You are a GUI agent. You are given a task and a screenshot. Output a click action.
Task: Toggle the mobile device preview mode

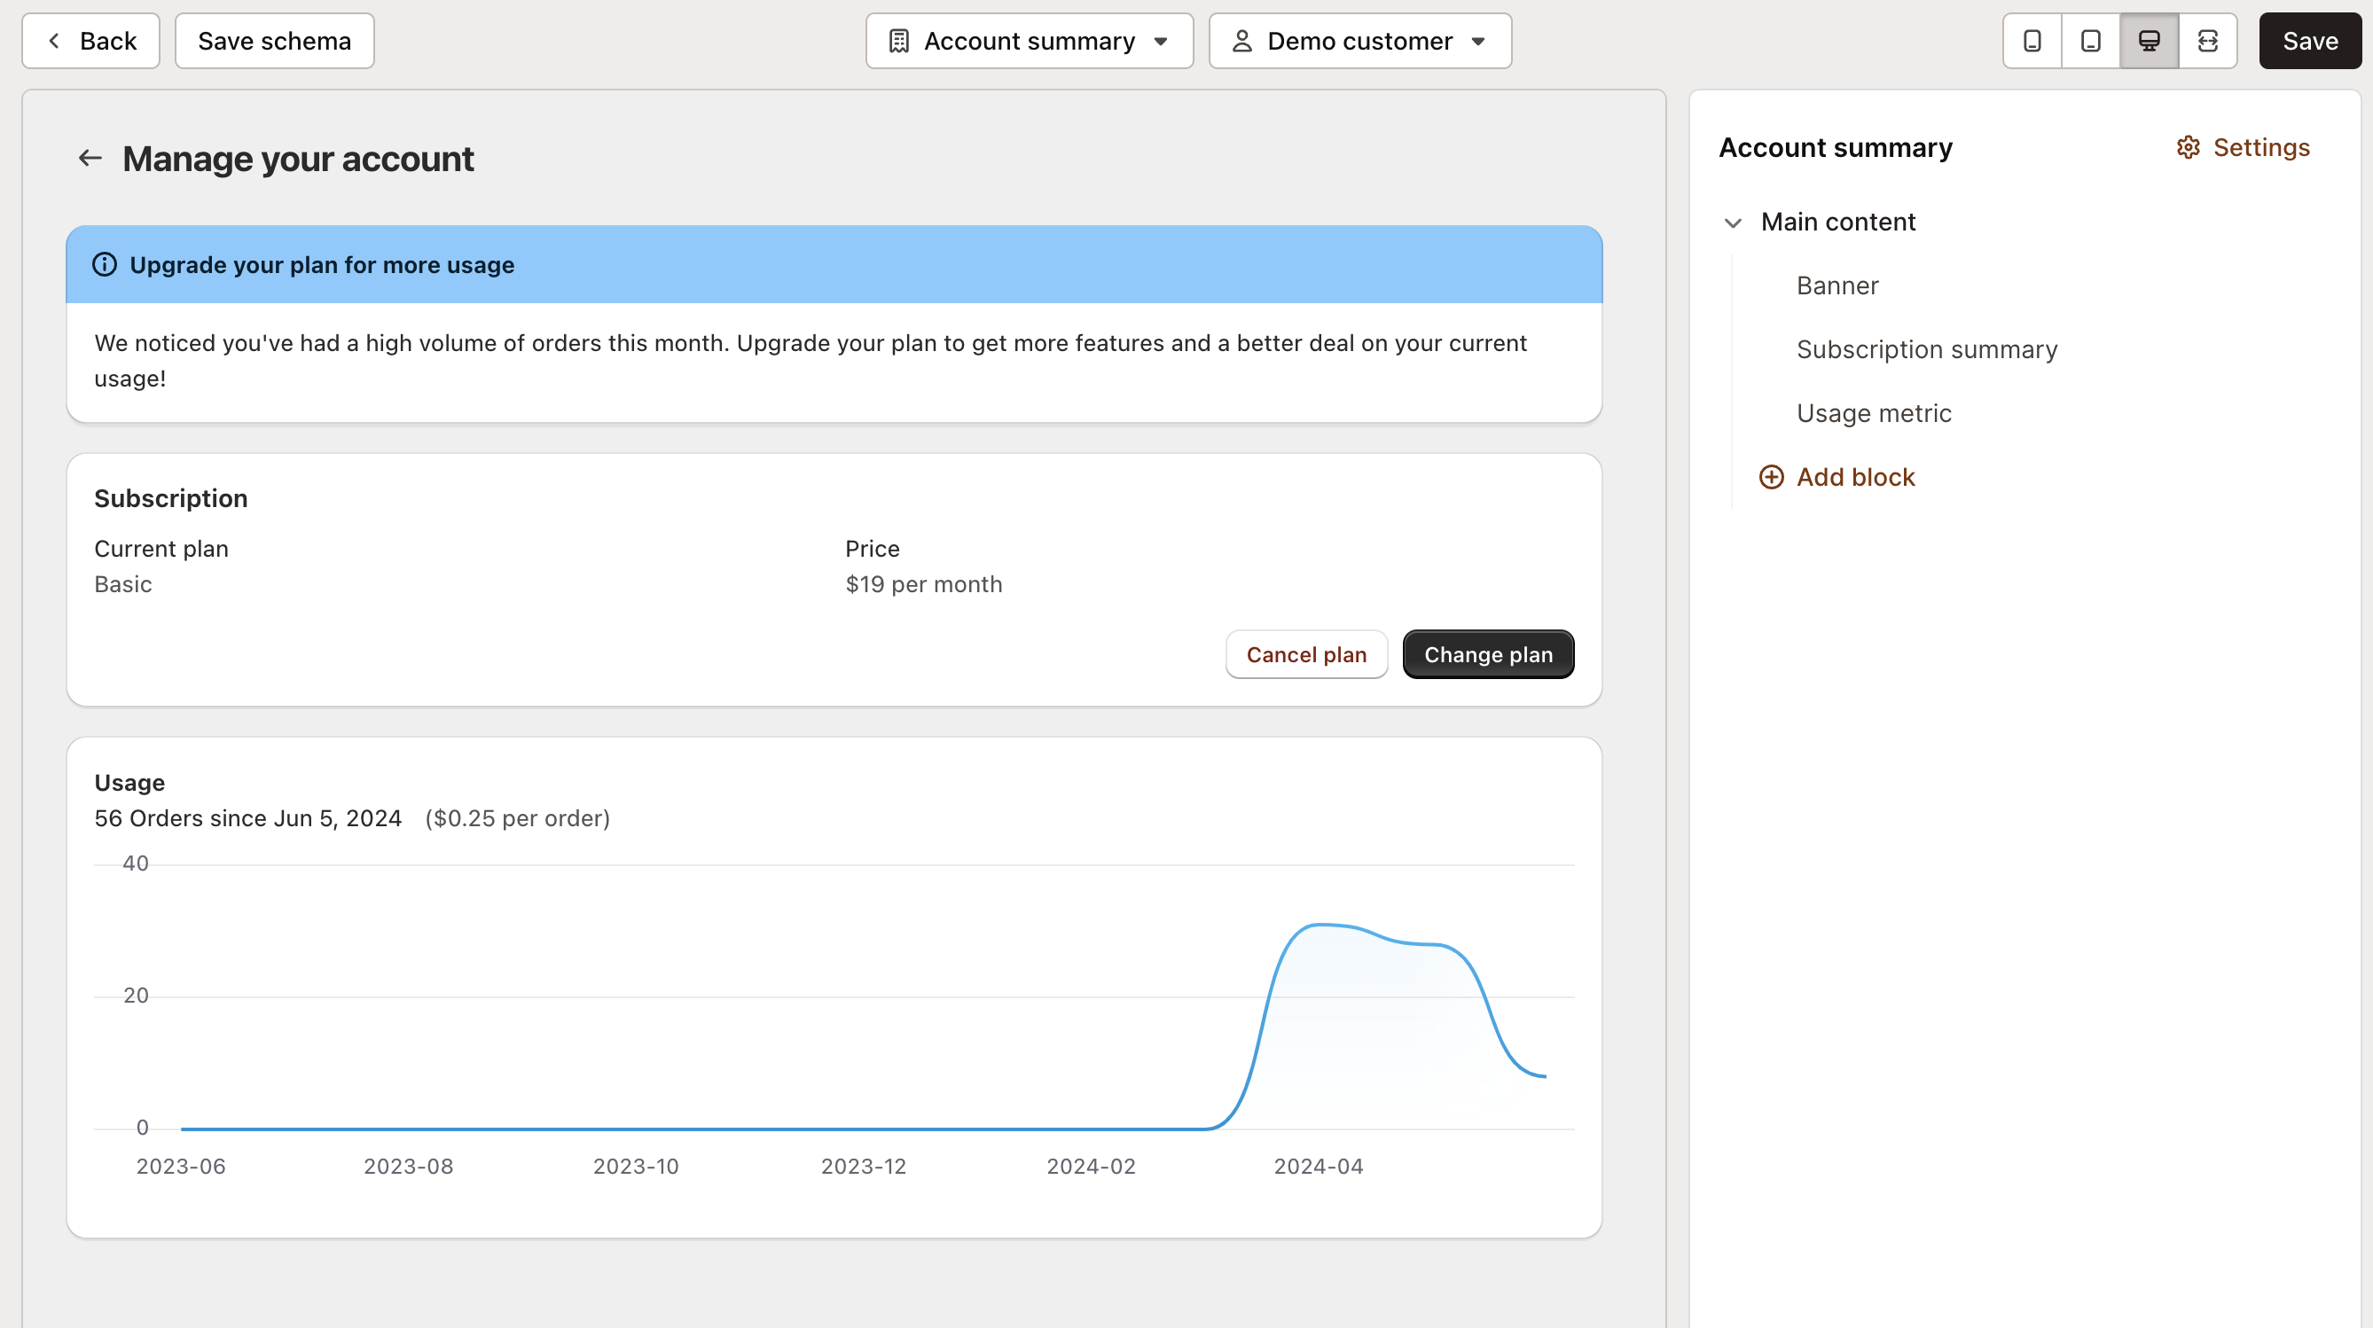click(x=2031, y=41)
